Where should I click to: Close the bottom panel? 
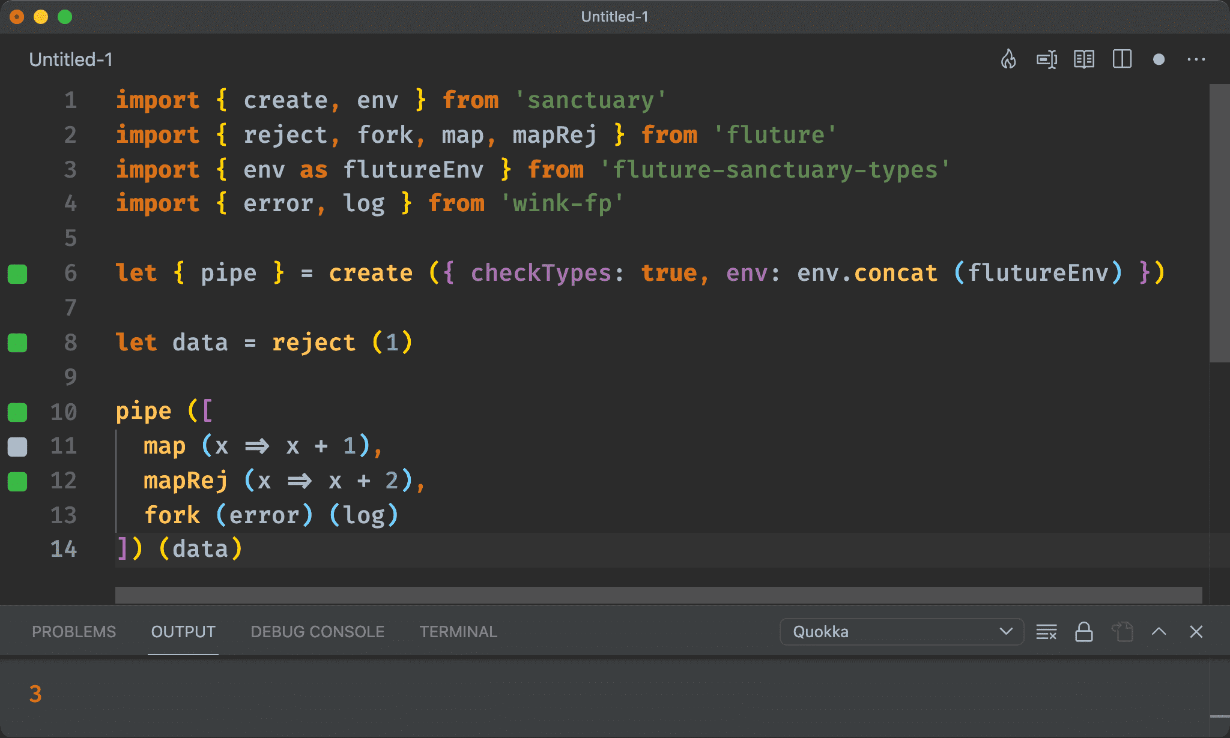point(1196,632)
